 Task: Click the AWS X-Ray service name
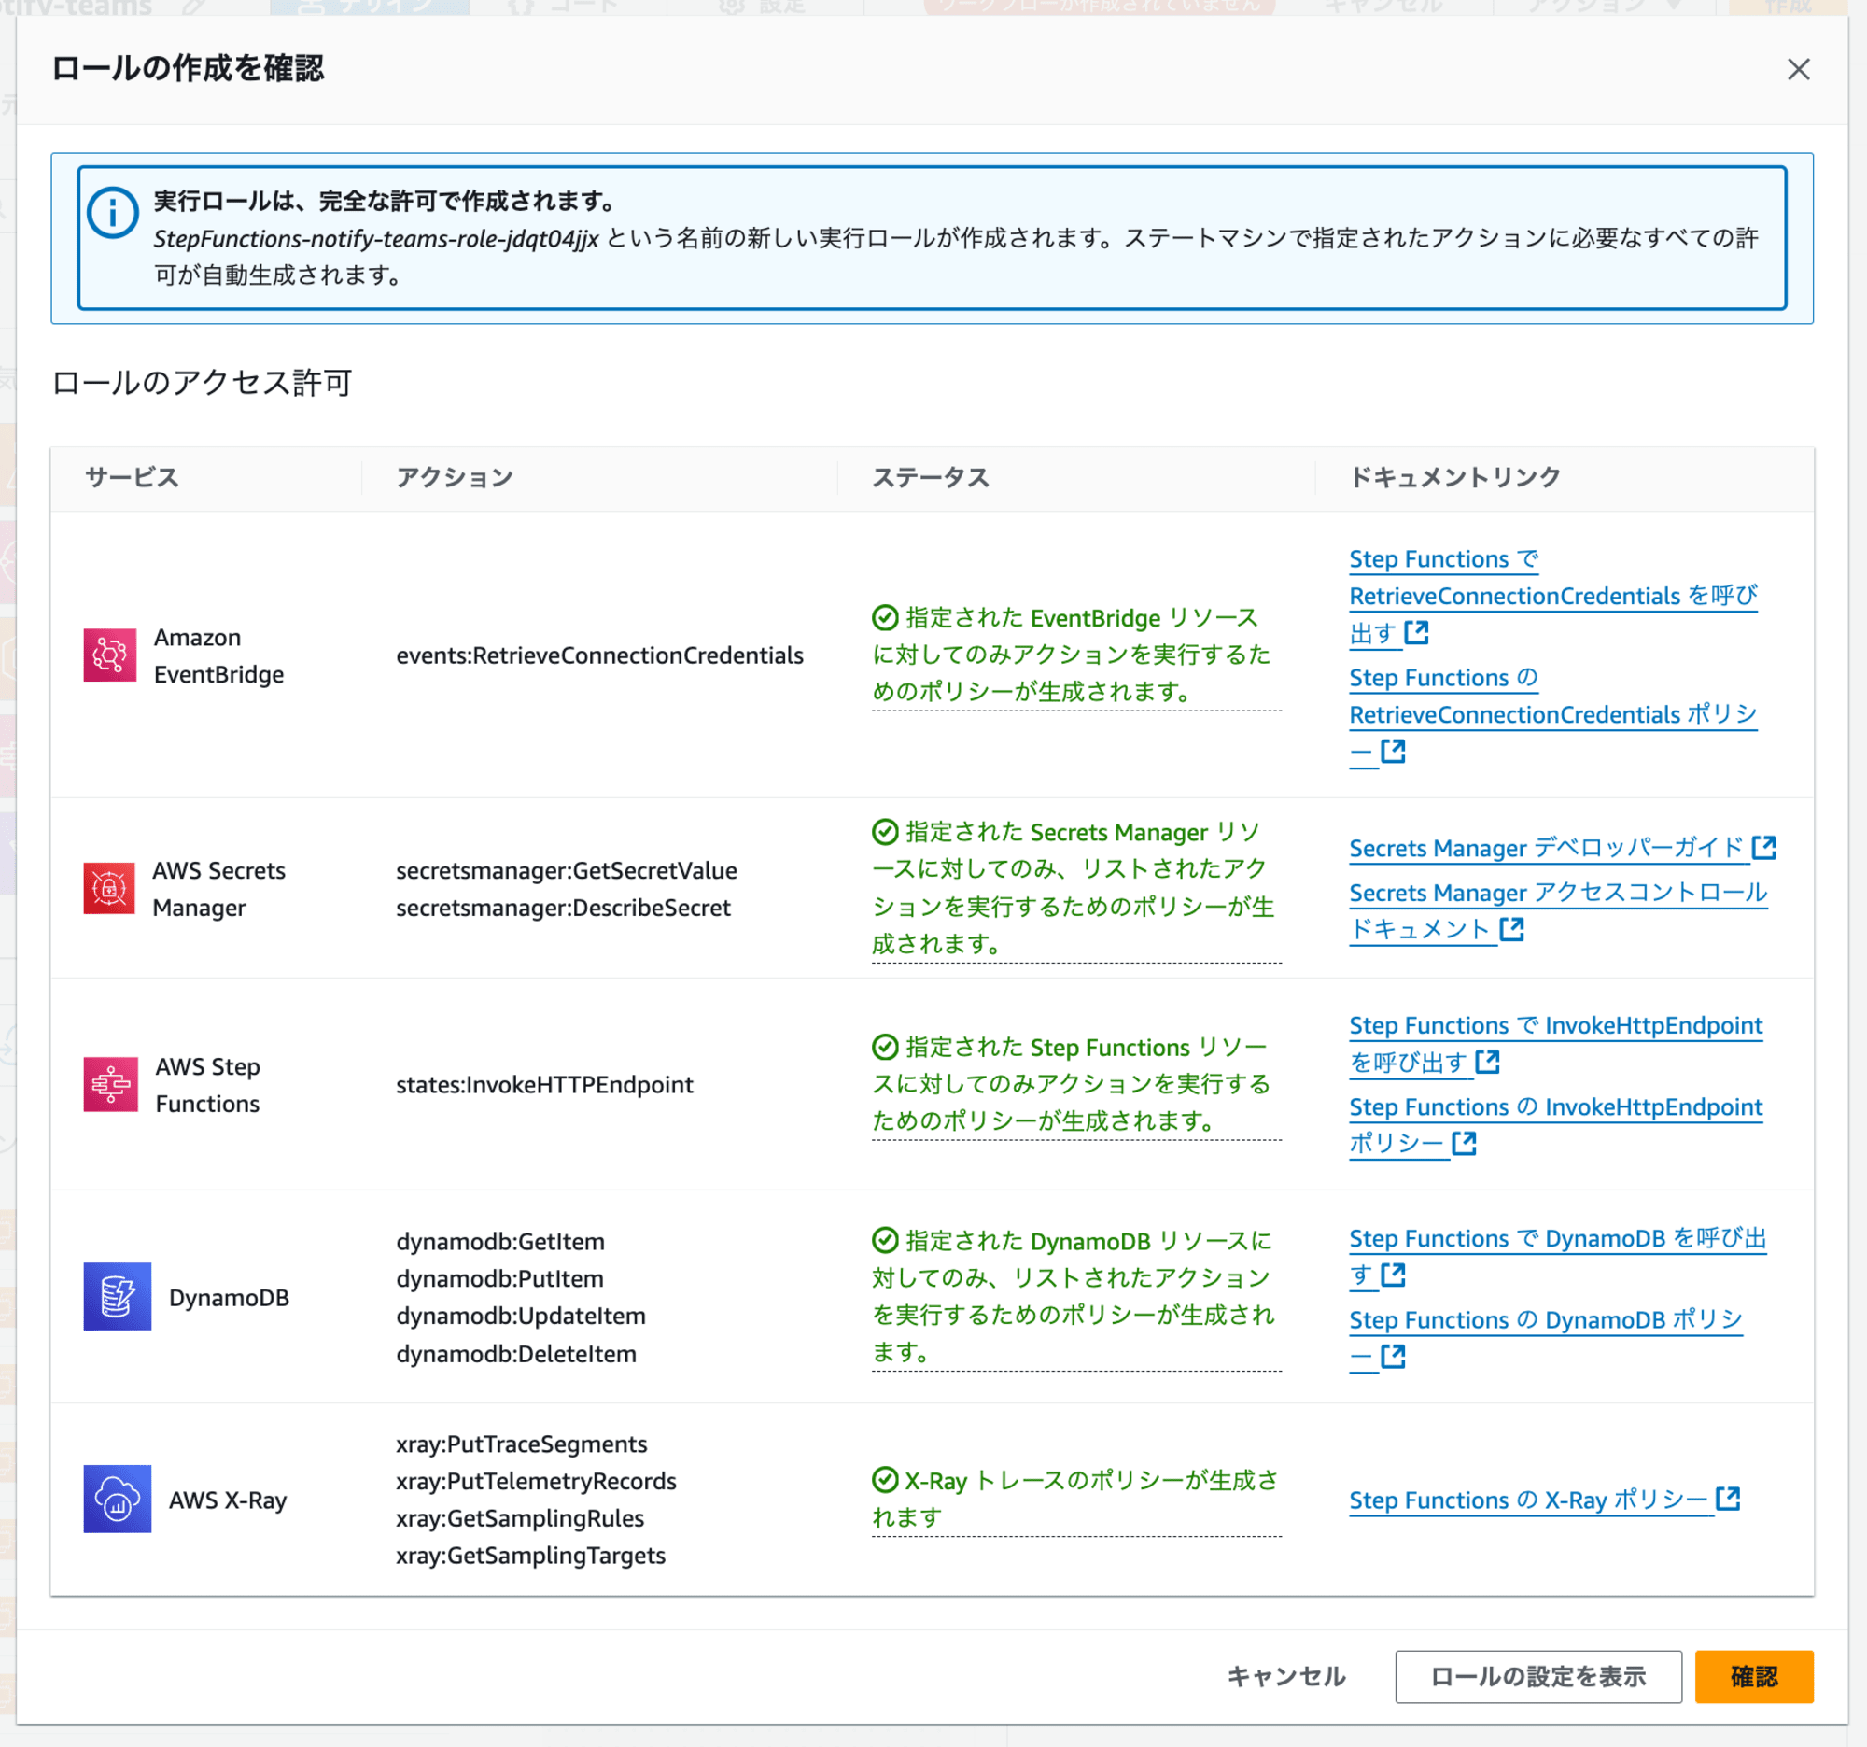click(227, 1500)
